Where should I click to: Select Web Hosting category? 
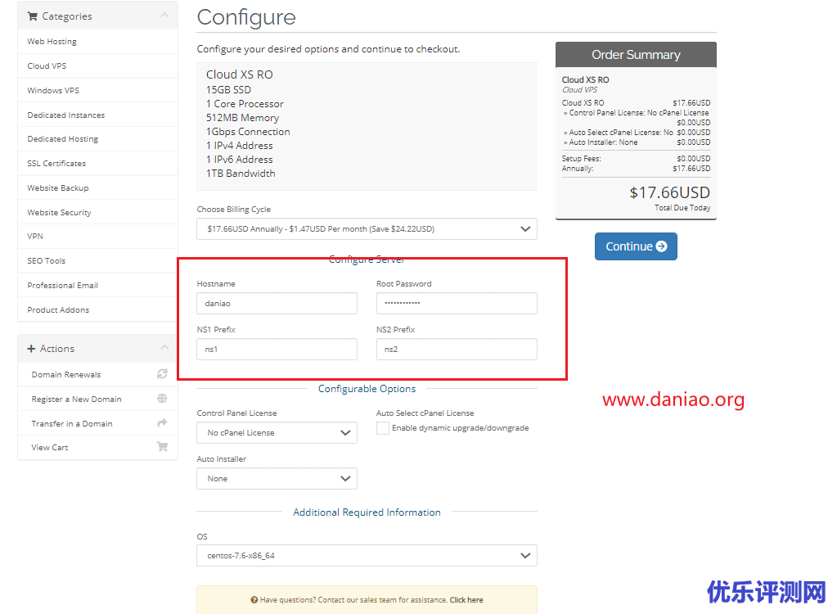52,42
